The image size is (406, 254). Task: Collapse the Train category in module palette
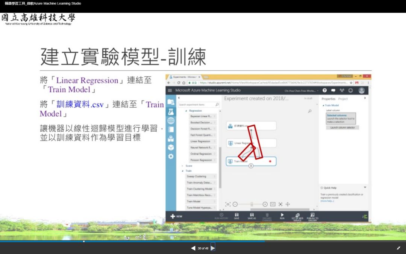point(183,171)
